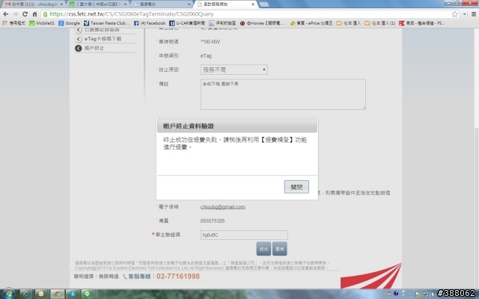
Task: Open the Taiwan Fiesta Club bookmark
Action: [106, 23]
